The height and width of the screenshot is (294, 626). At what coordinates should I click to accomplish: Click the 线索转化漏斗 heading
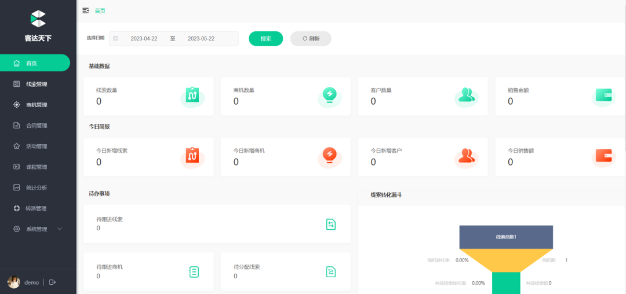(x=386, y=195)
